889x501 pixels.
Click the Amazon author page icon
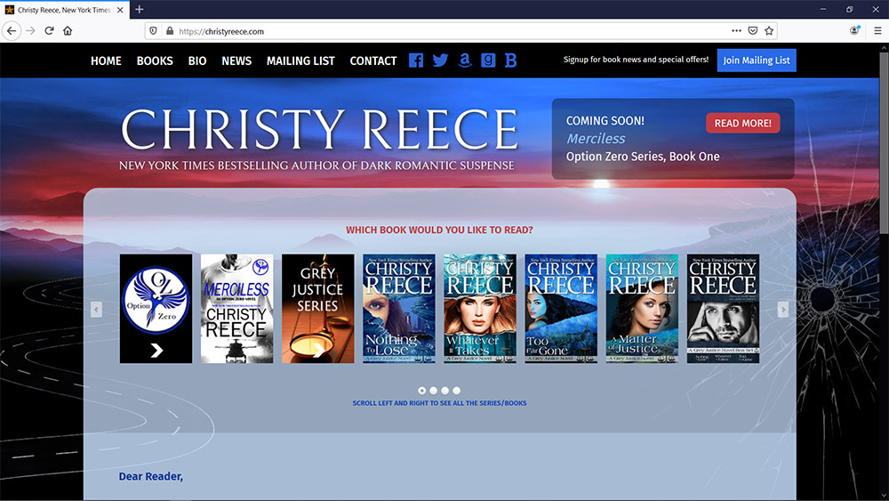click(464, 61)
